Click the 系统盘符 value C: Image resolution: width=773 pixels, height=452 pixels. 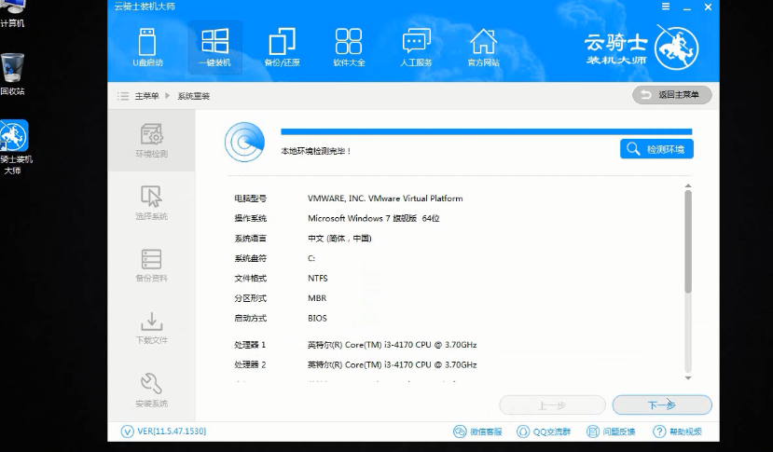[311, 258]
